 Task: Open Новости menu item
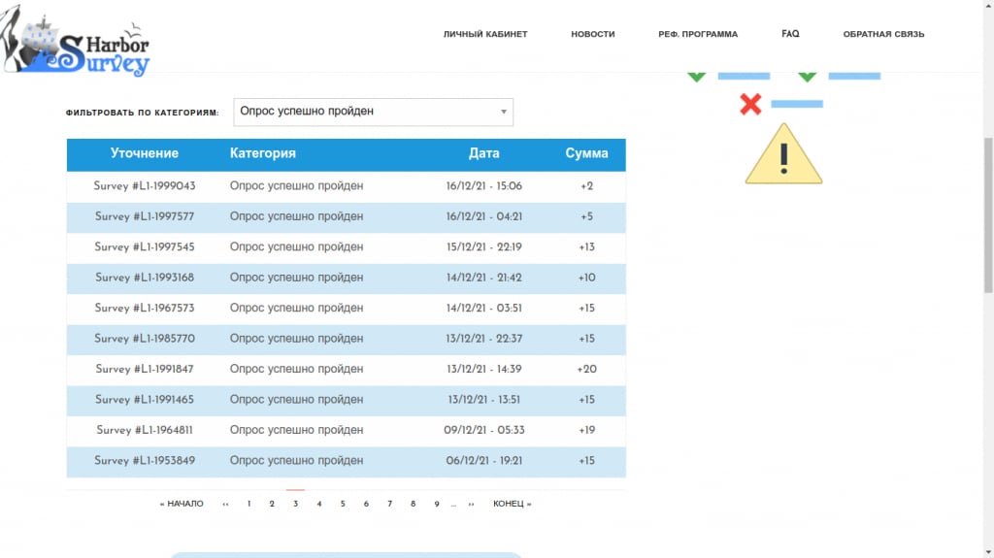[x=593, y=34]
